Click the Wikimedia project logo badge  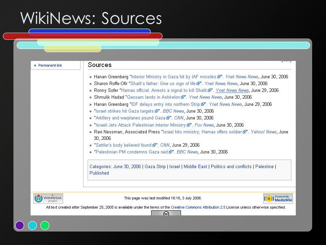[x=48, y=198]
